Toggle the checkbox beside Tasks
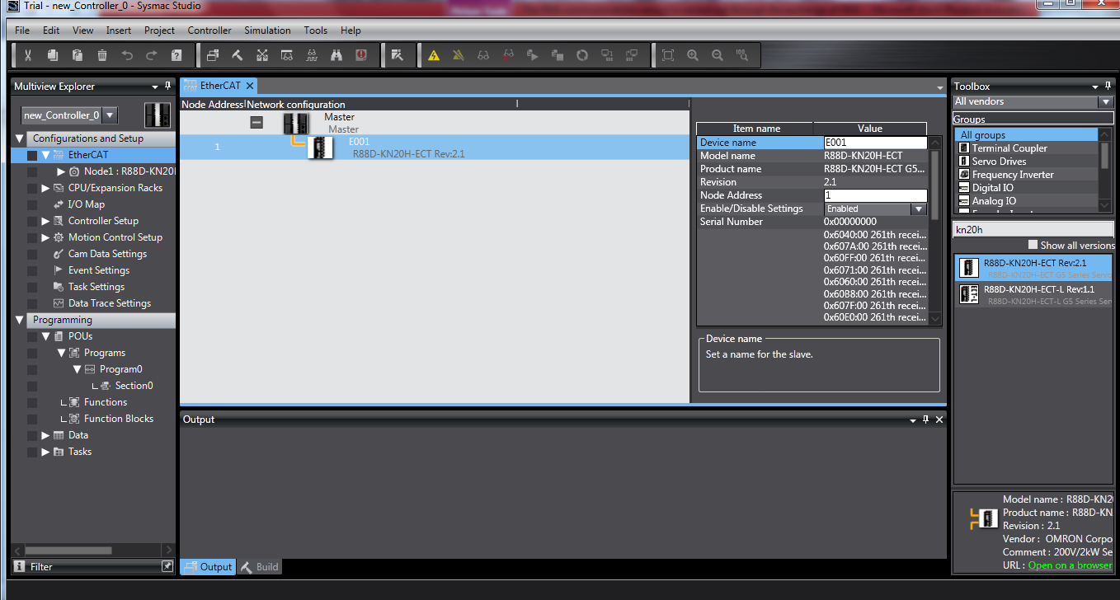 click(32, 452)
